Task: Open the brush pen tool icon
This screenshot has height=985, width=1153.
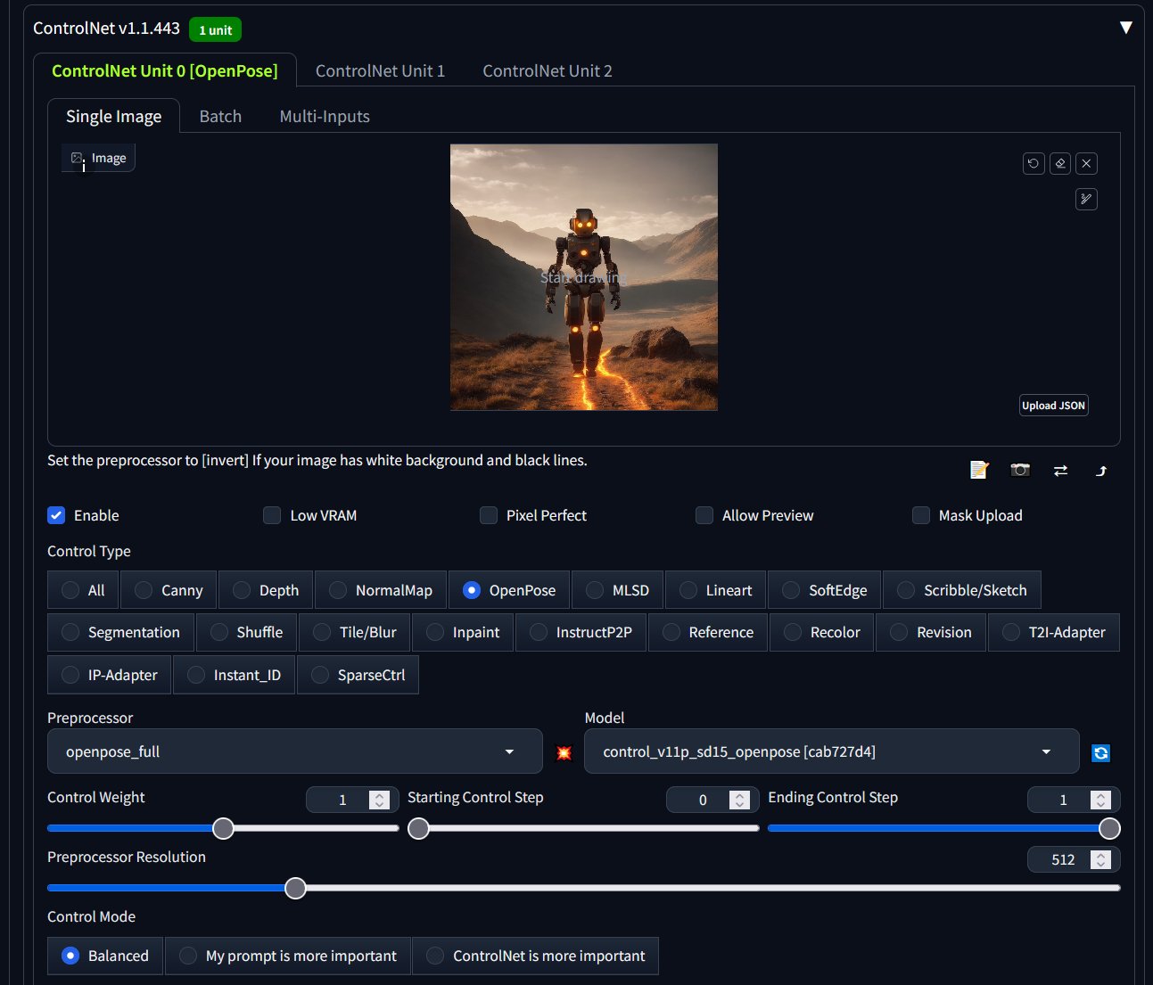Action: [x=1086, y=199]
